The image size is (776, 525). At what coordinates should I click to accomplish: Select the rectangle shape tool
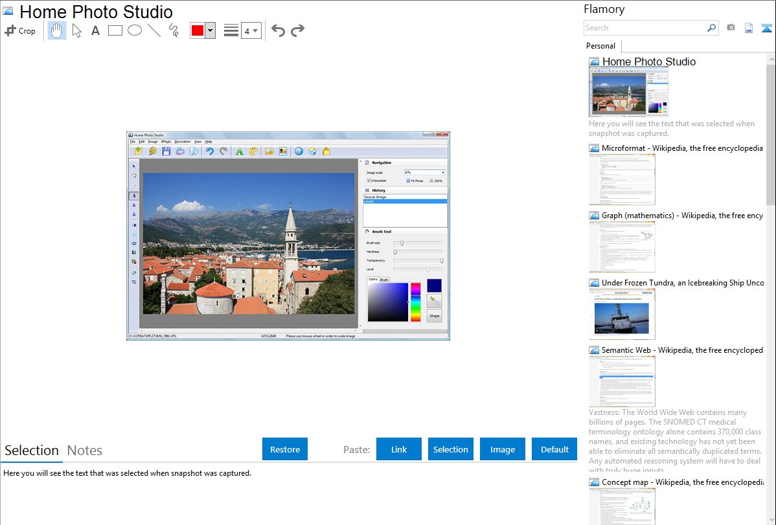(x=115, y=30)
